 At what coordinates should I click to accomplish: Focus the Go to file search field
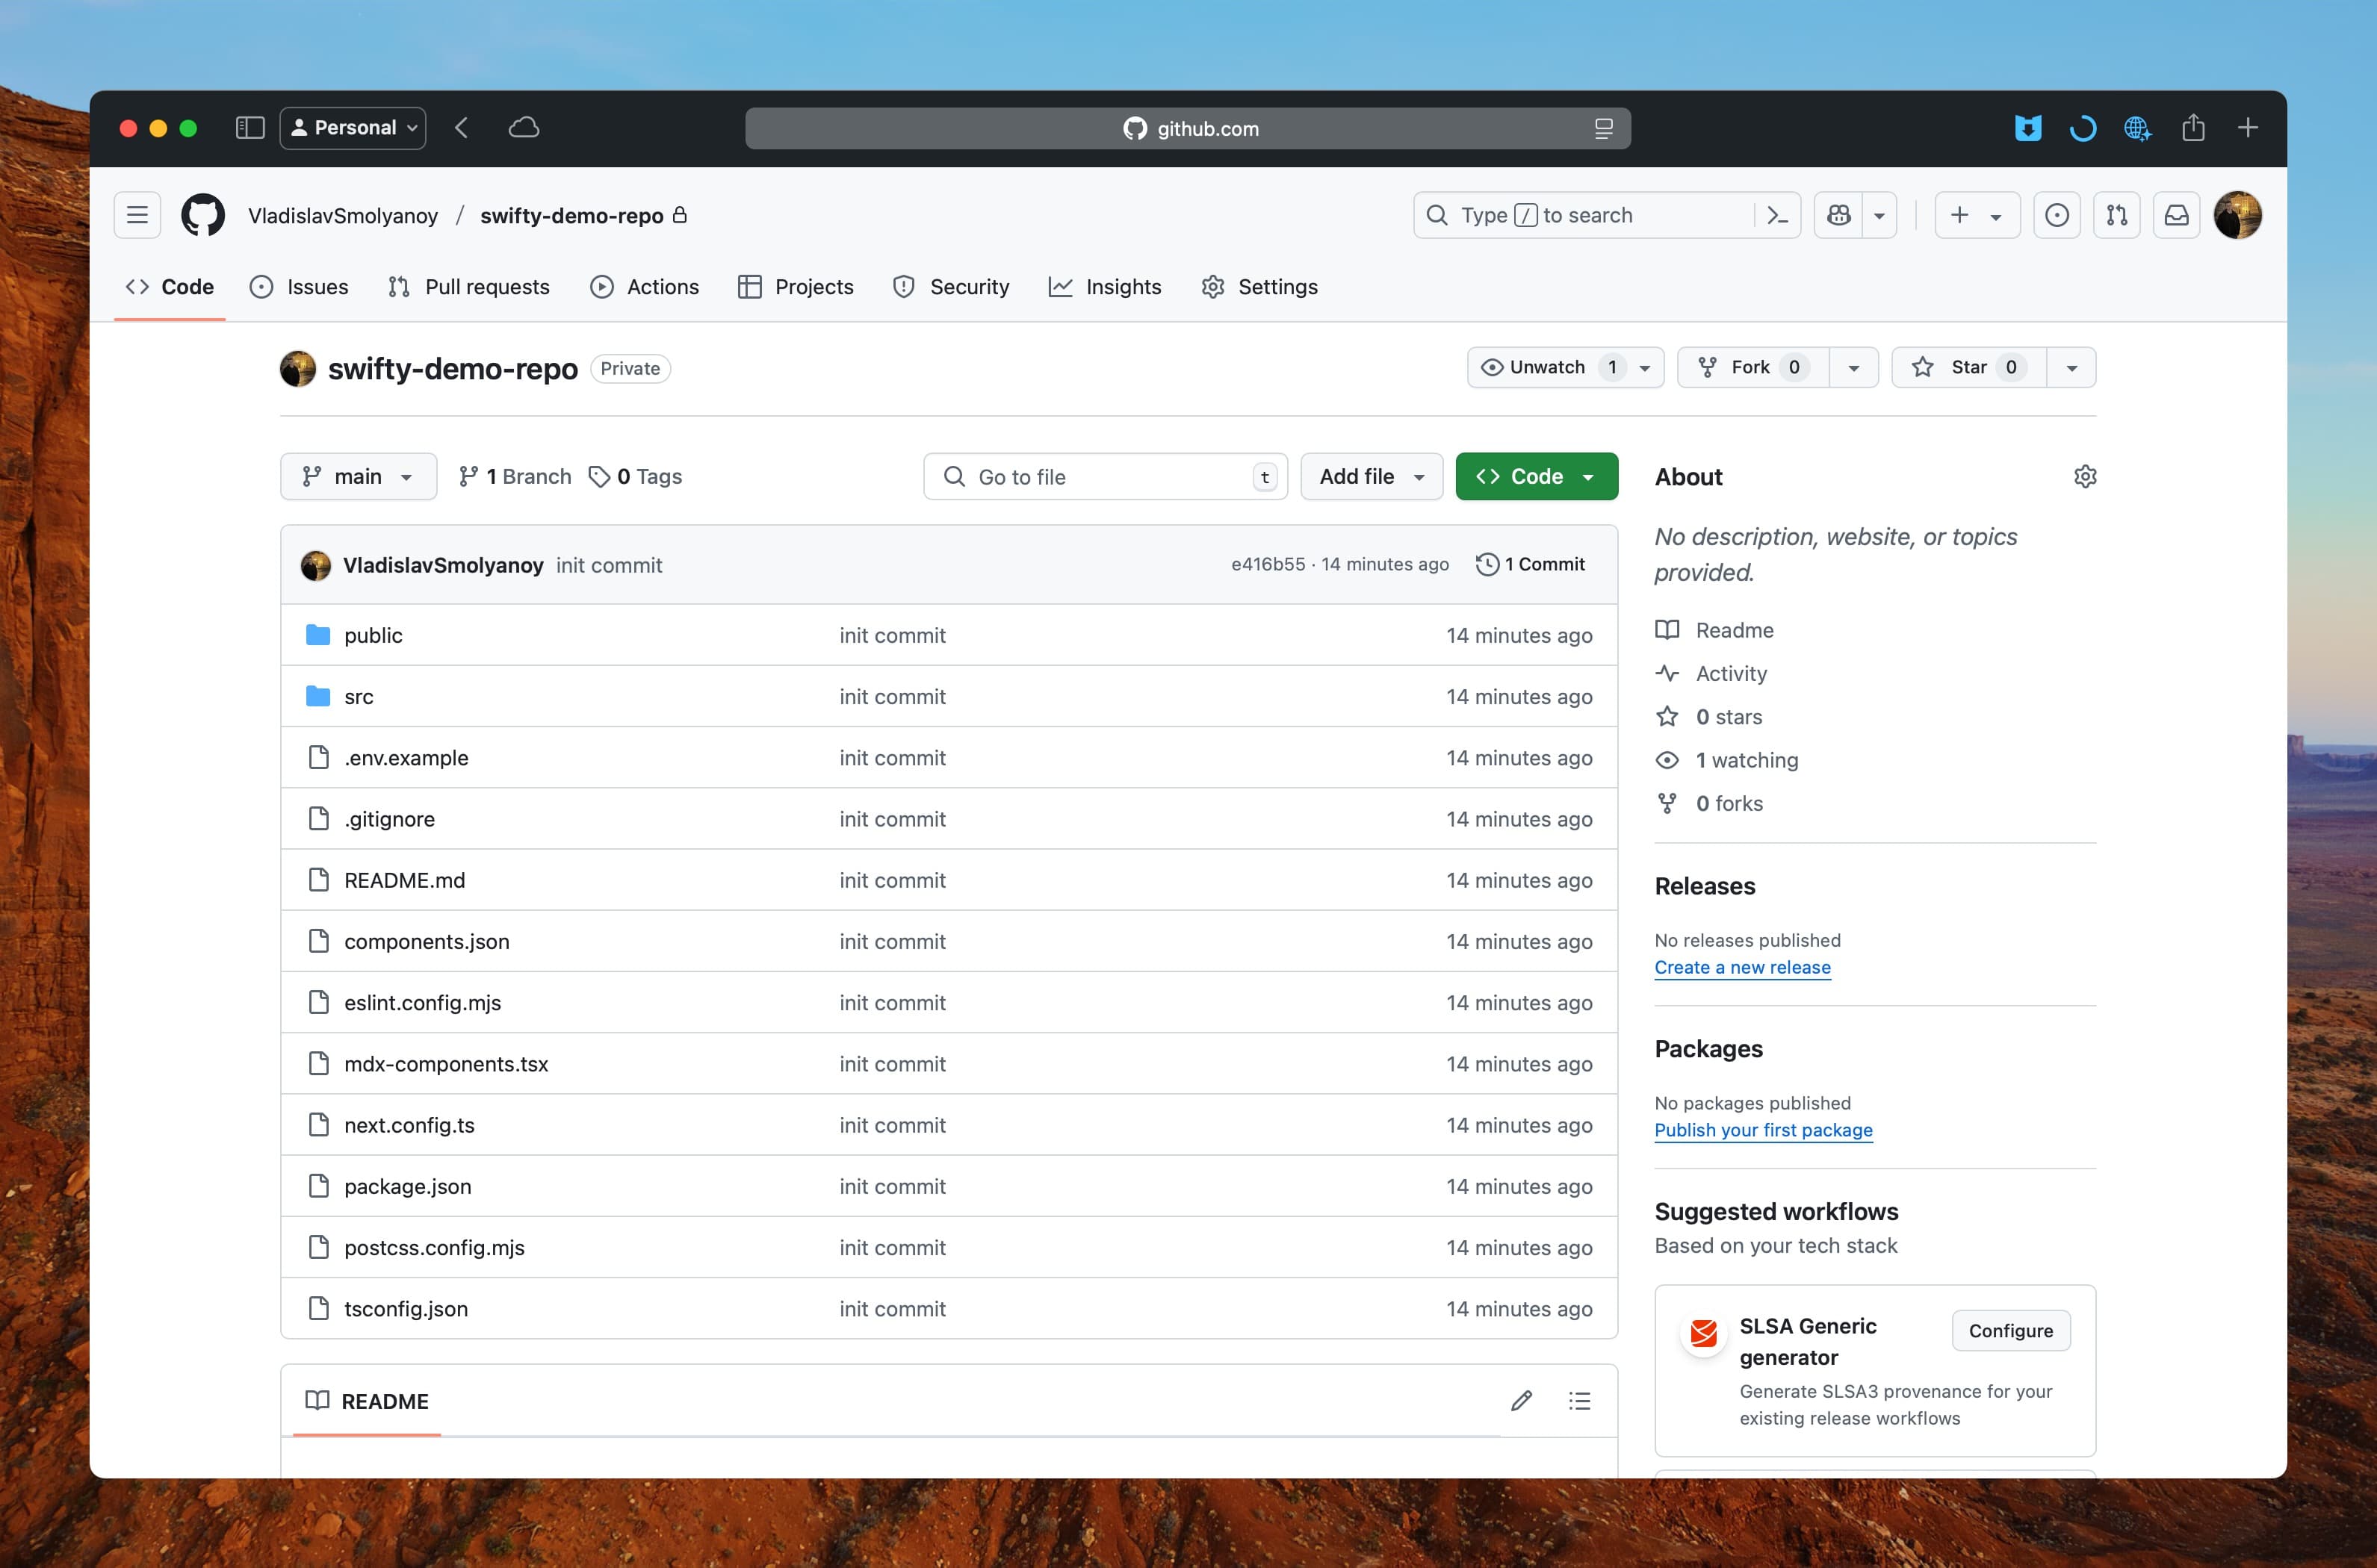[1106, 476]
